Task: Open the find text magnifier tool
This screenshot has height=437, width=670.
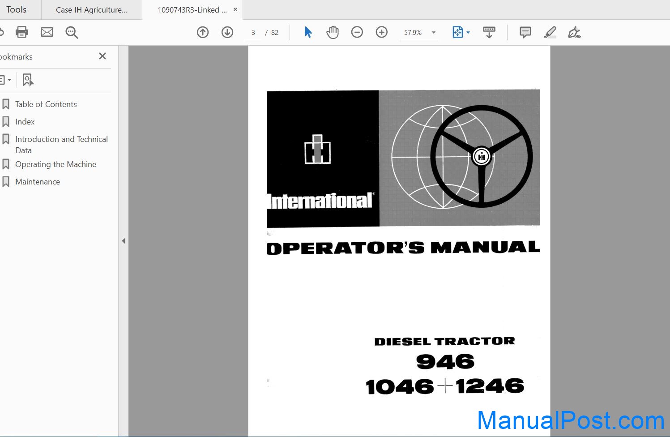Action: [72, 32]
